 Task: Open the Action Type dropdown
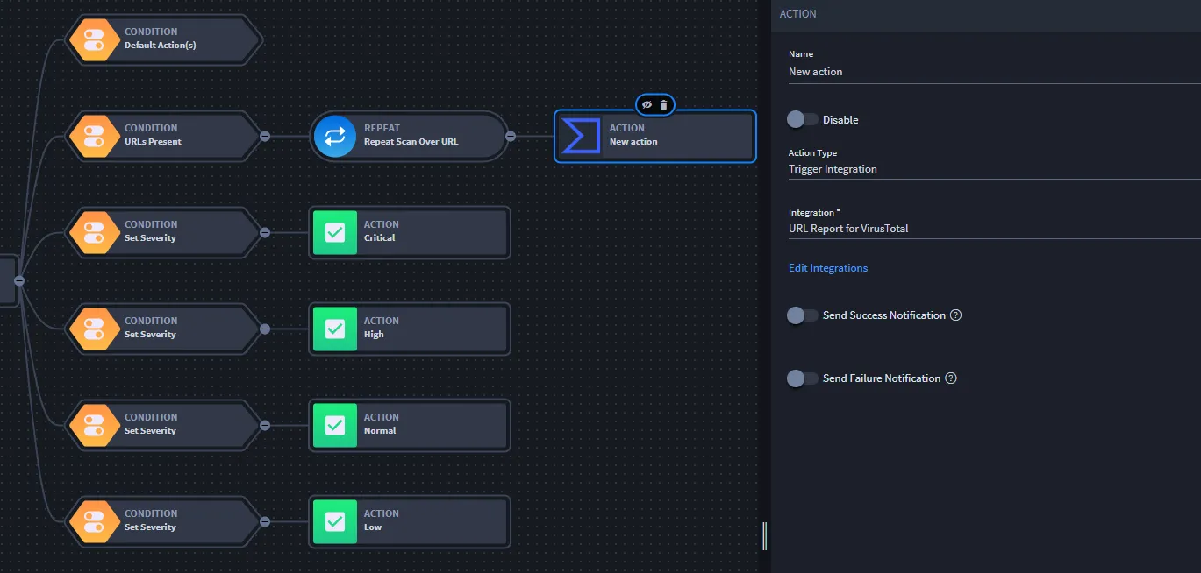coord(995,169)
